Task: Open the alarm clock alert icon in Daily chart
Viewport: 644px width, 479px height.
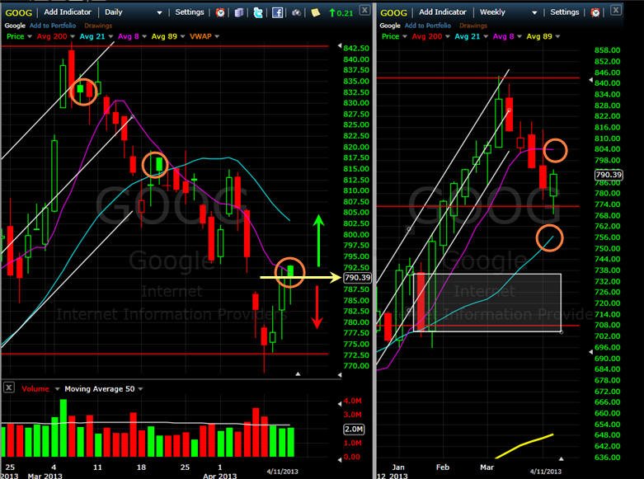Action: coord(220,12)
